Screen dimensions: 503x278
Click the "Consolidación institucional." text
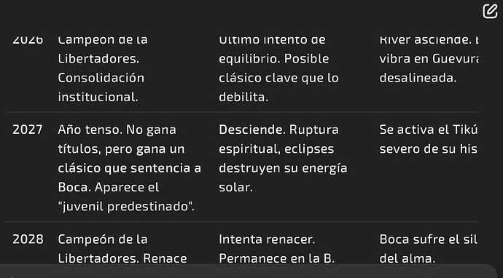pyautogui.click(x=101, y=87)
